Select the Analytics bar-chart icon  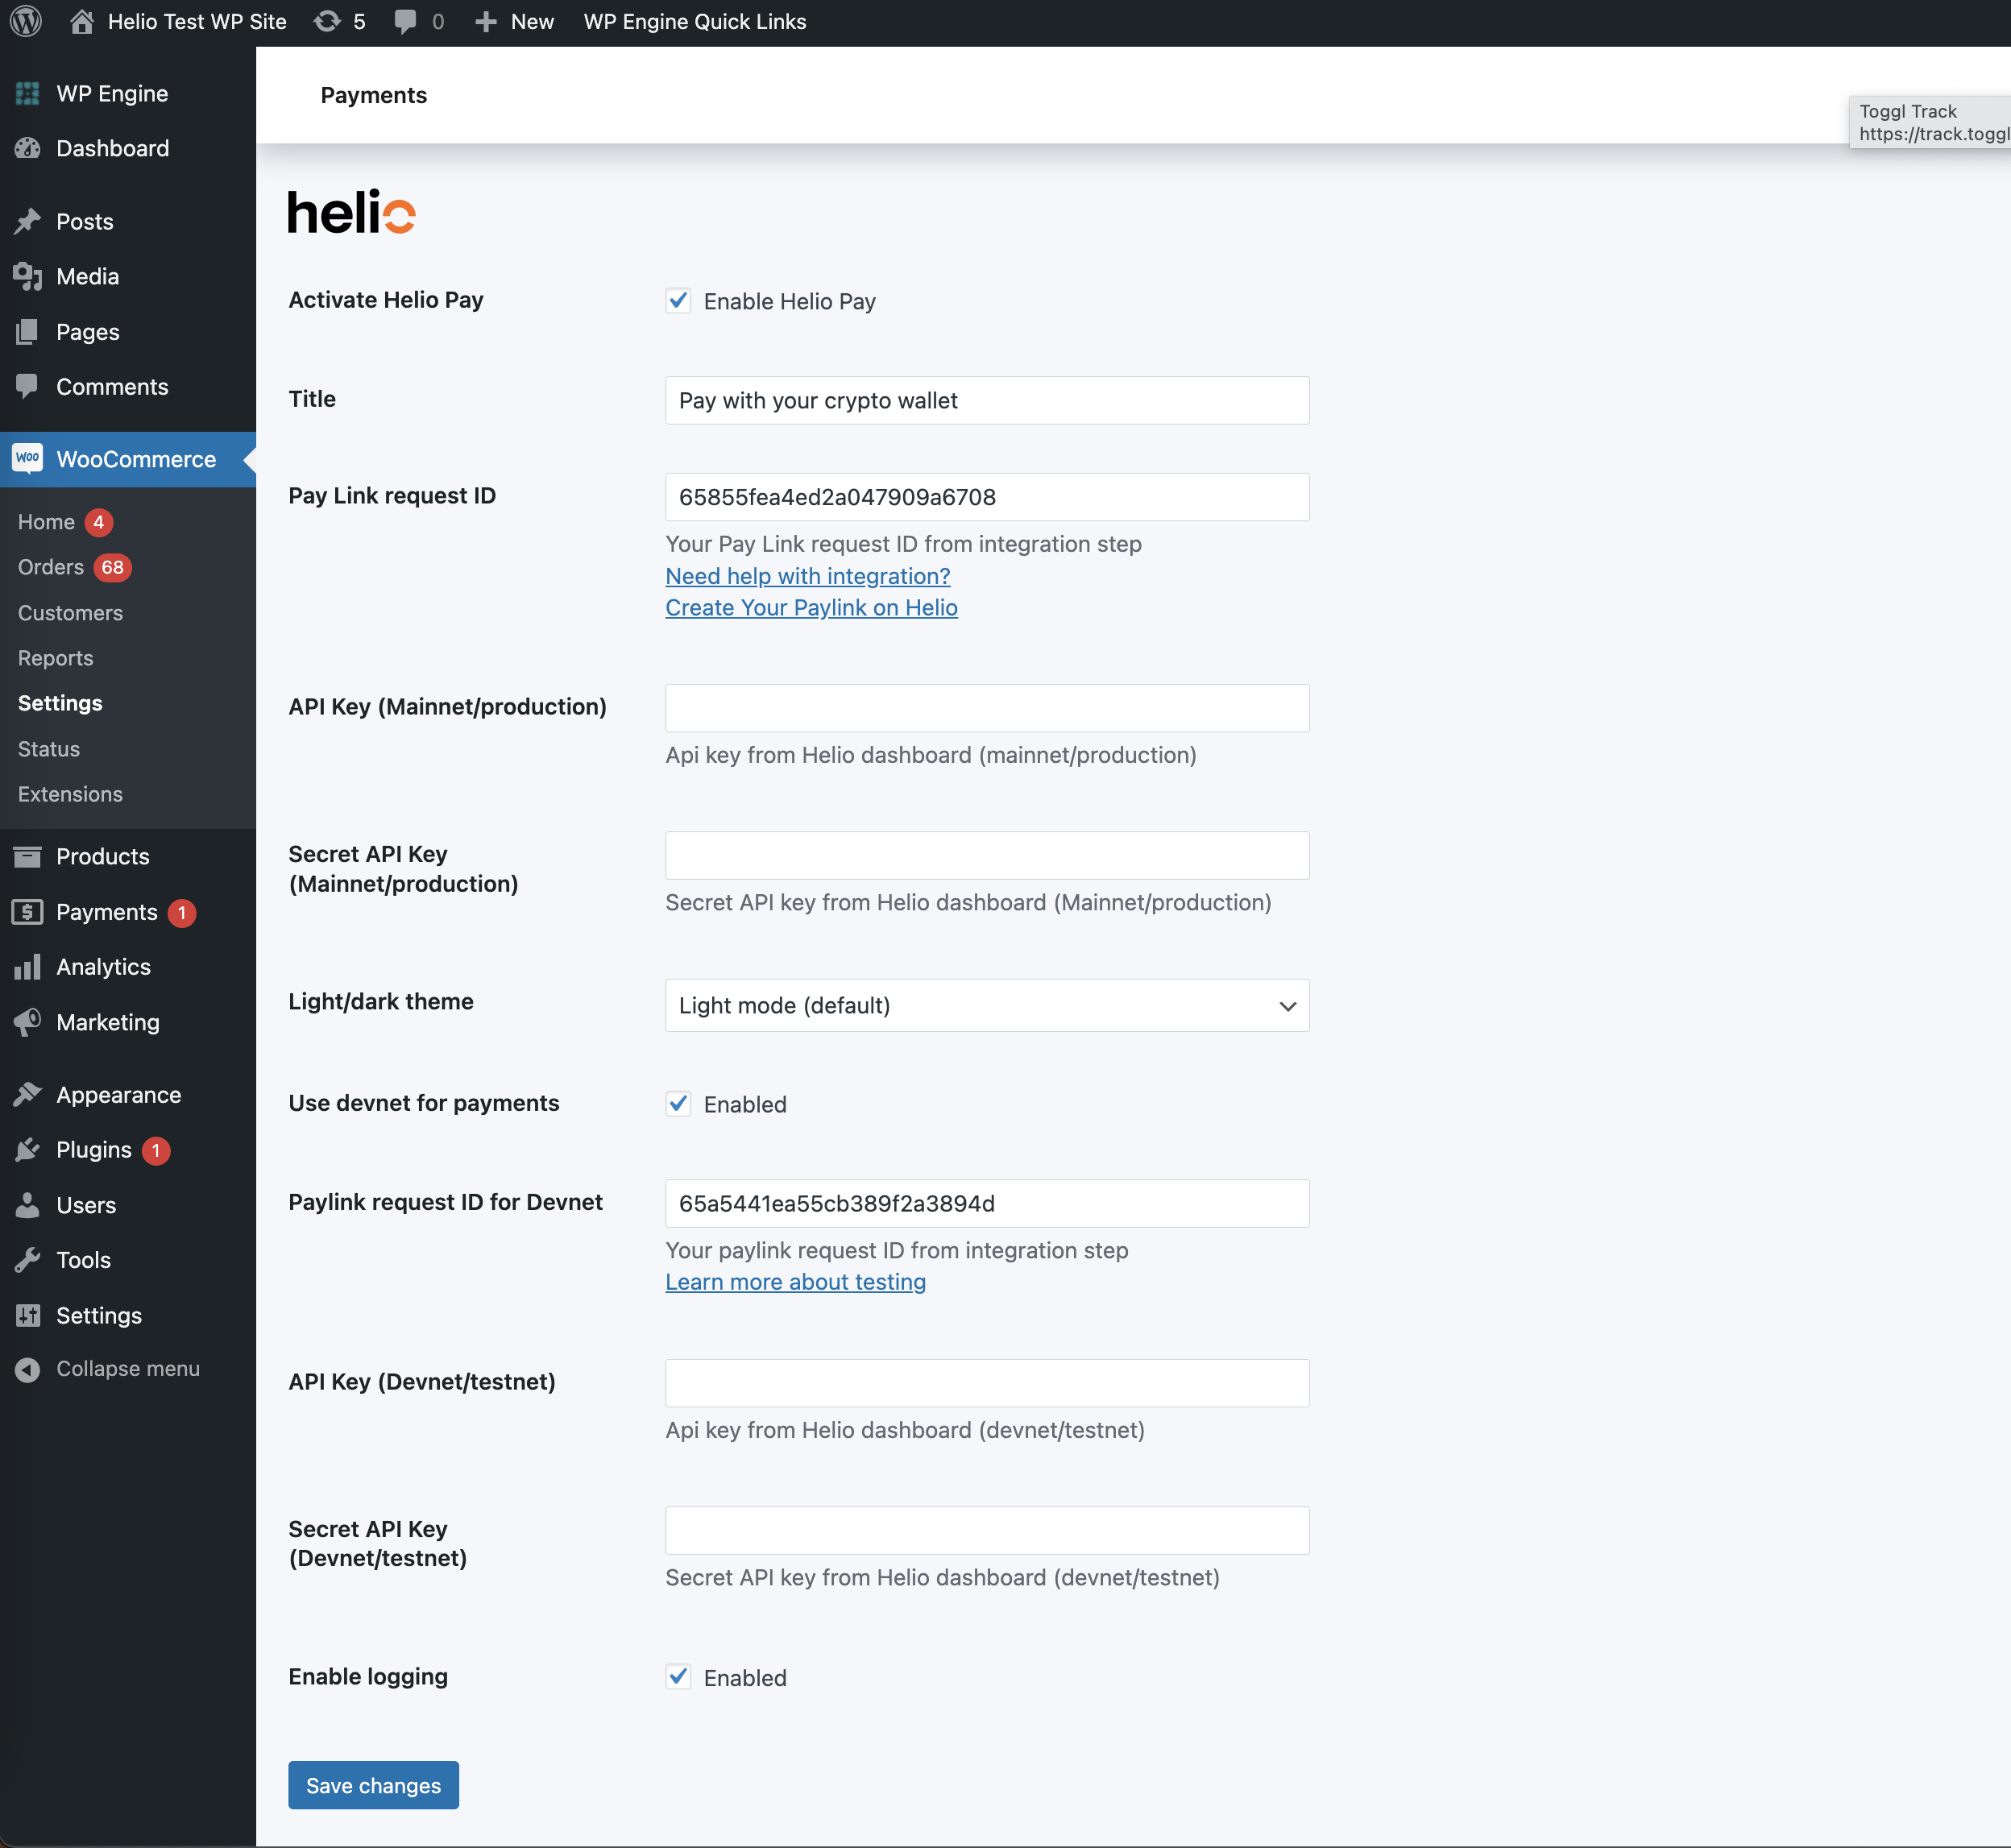(x=28, y=966)
